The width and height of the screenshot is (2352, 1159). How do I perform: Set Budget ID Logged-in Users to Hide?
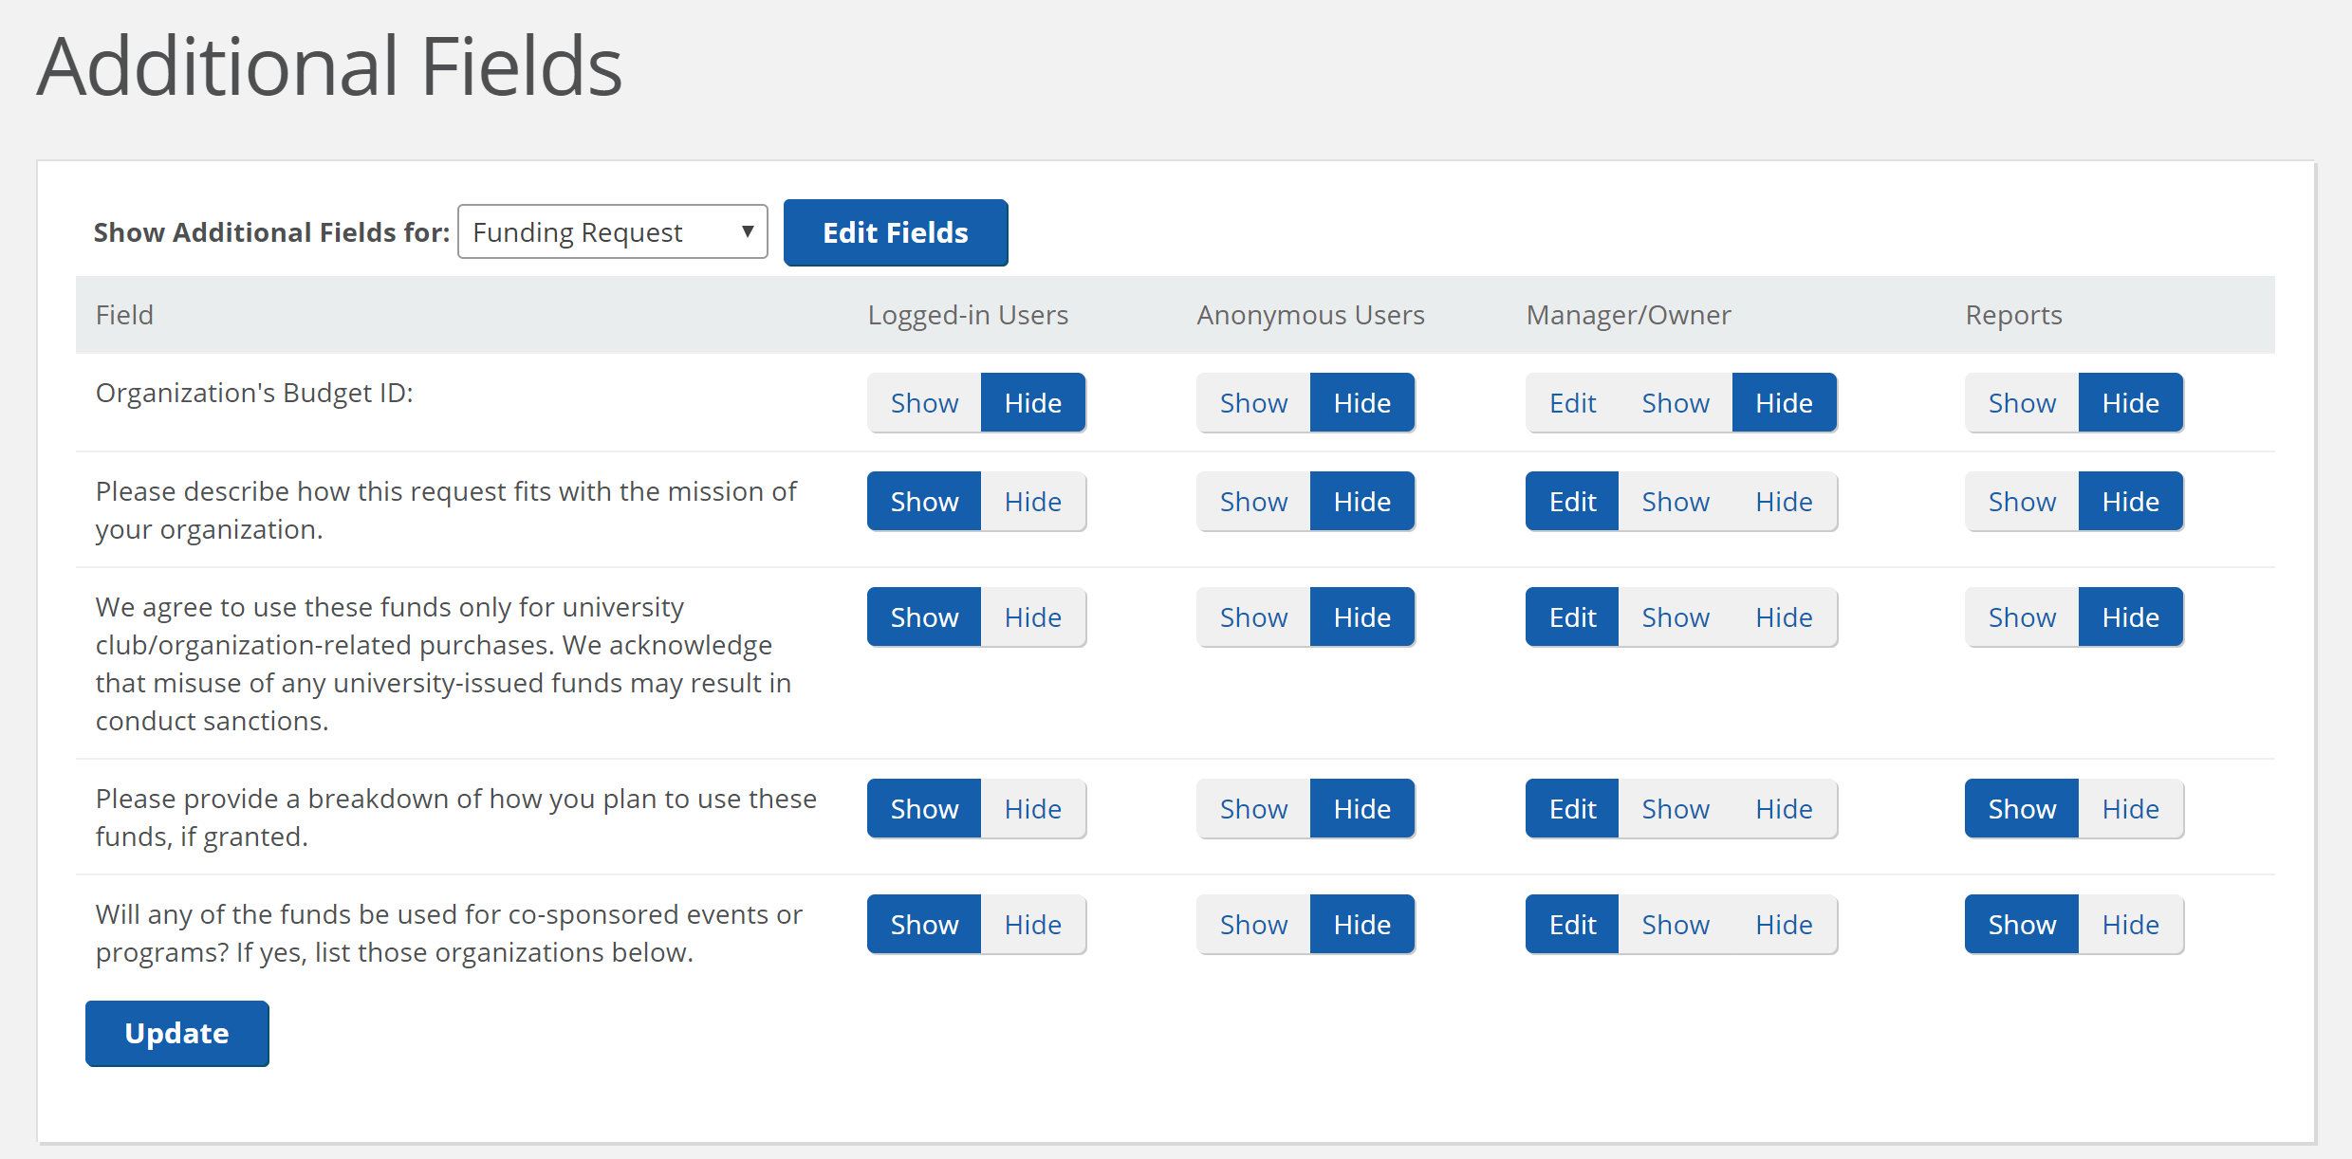(x=1033, y=403)
